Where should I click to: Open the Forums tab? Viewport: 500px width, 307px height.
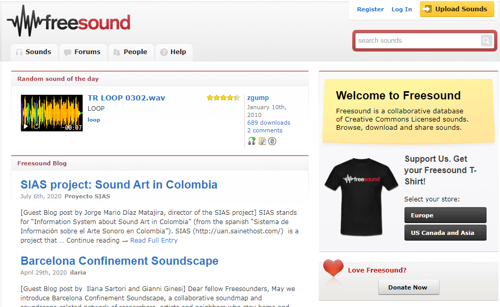[x=83, y=52]
